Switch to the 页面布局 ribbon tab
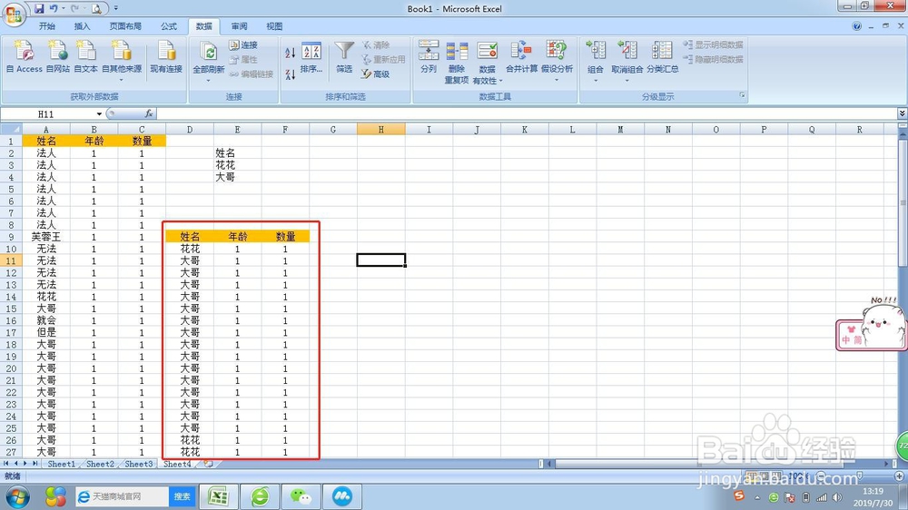Screen dimensions: 908x510 [125, 26]
